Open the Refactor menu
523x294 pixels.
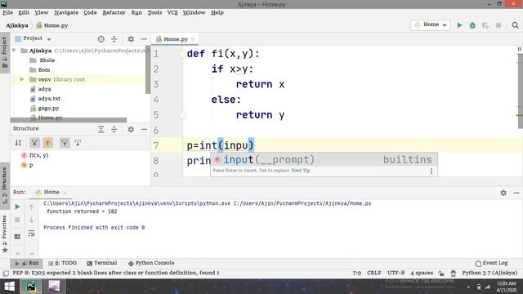click(114, 13)
